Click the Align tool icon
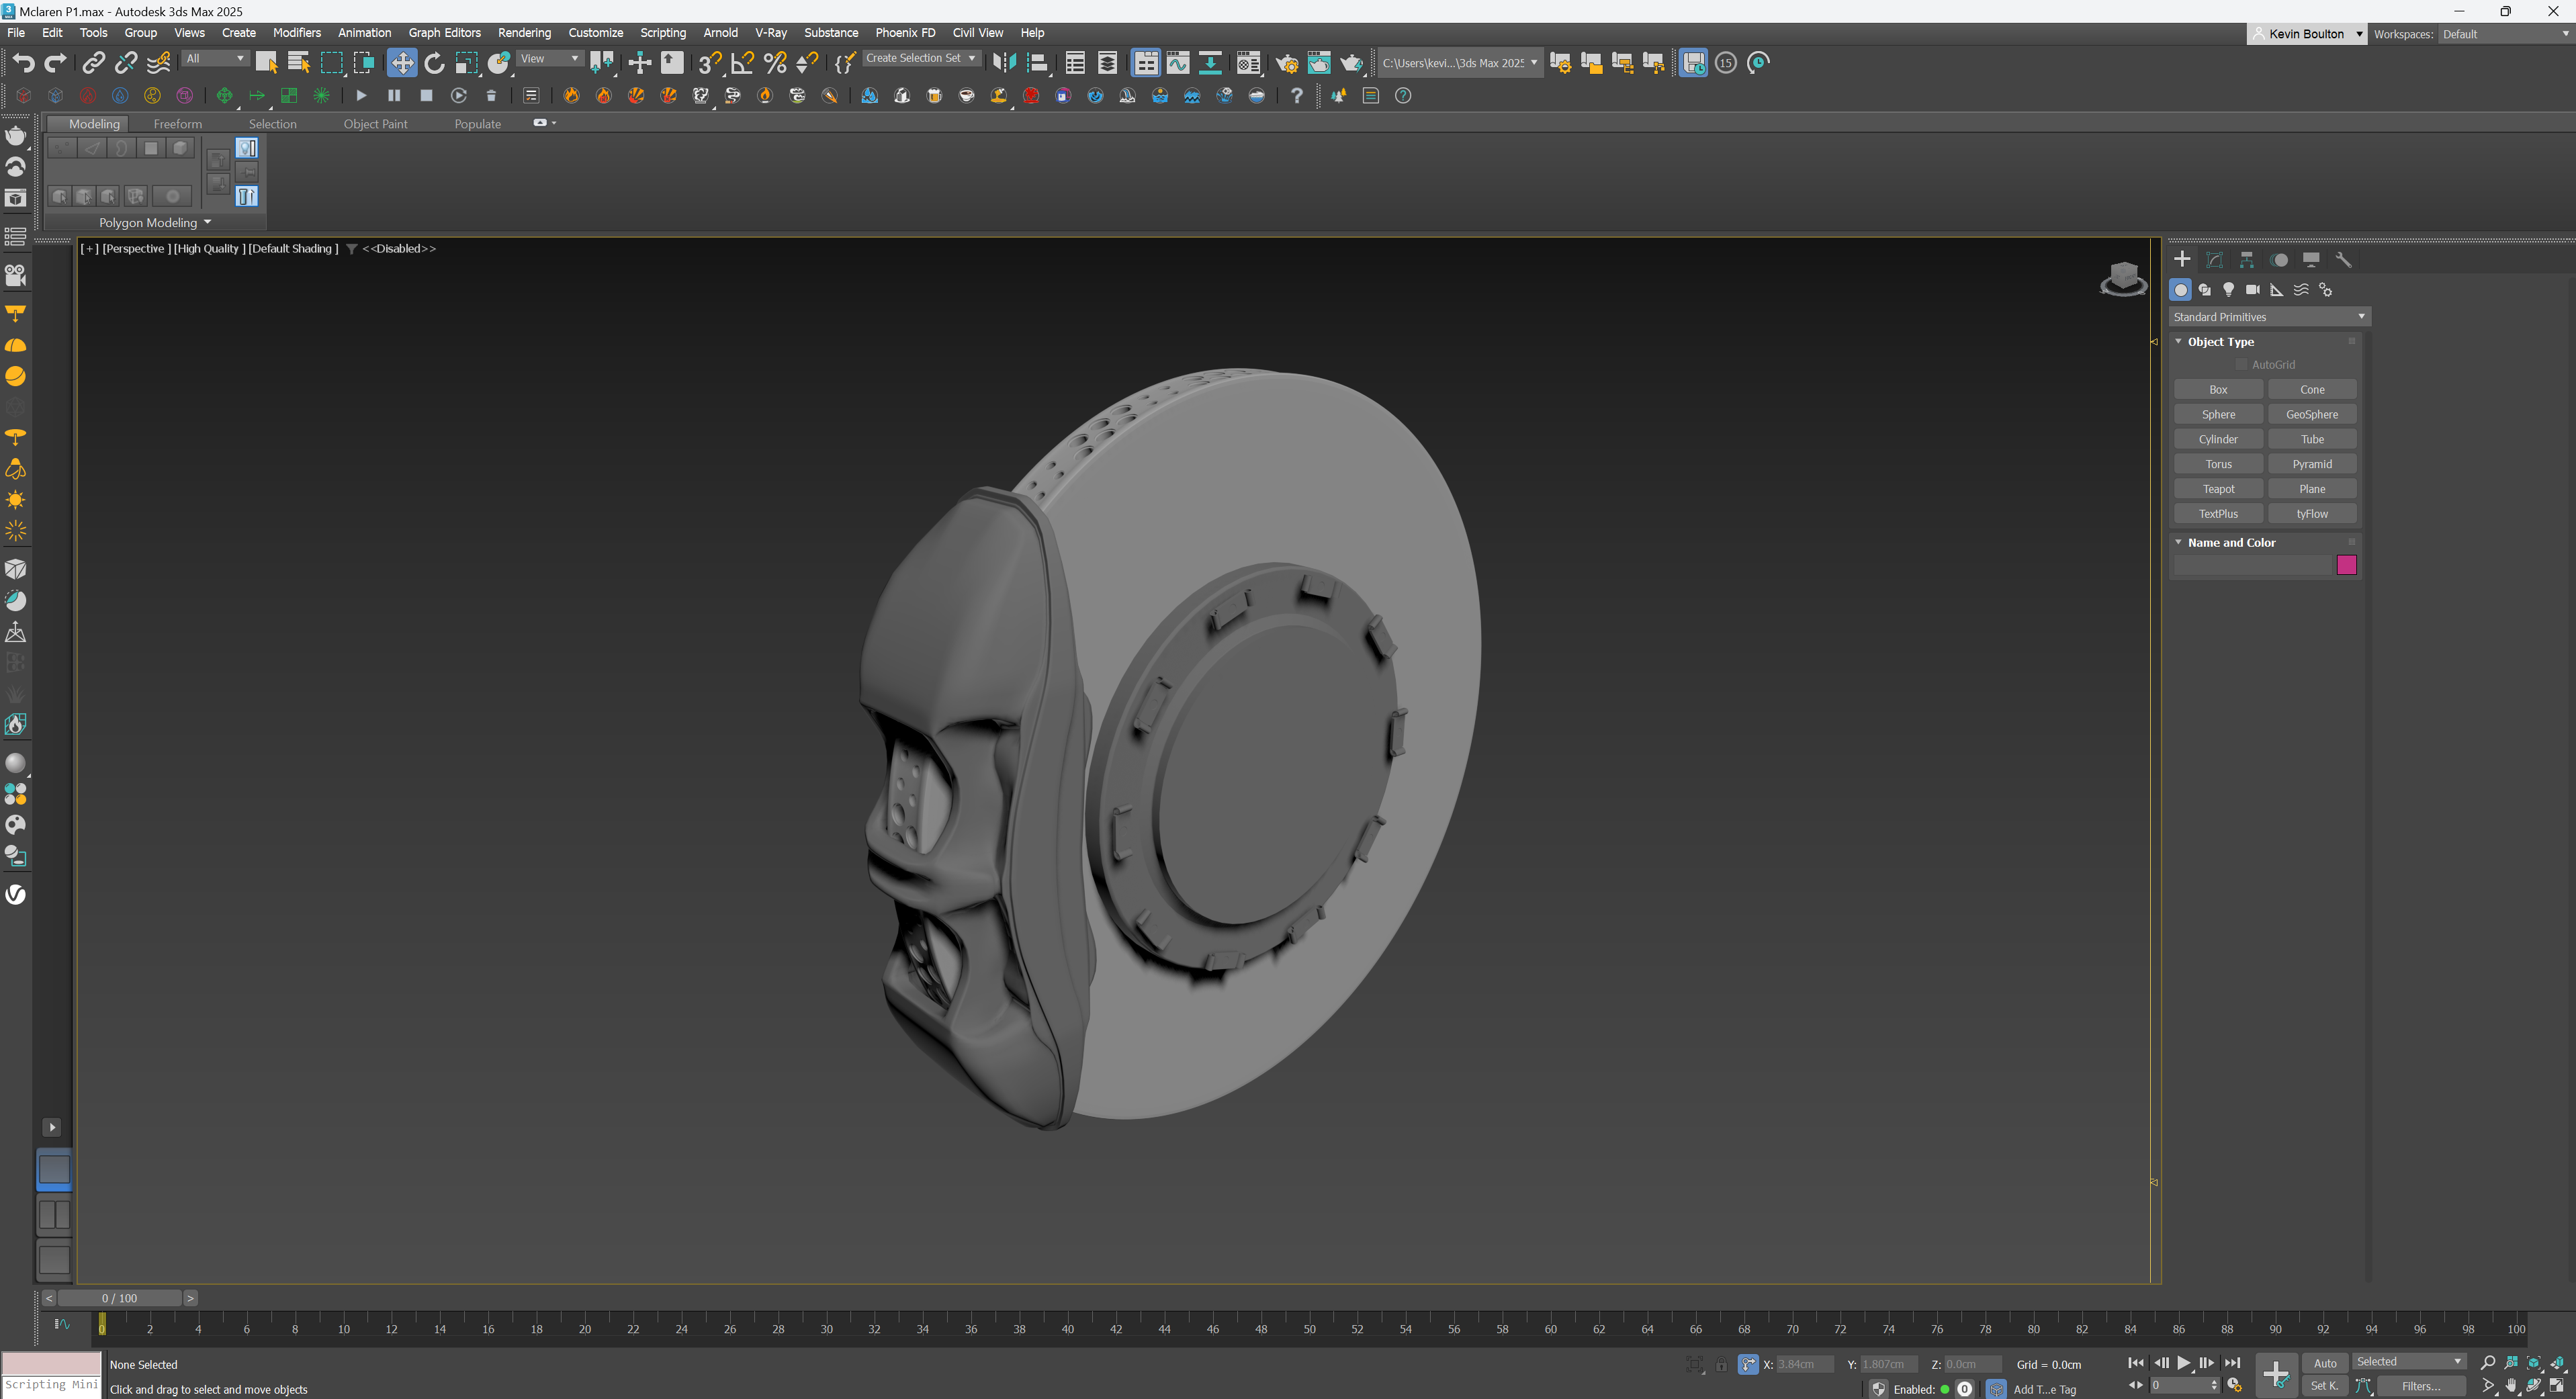 coord(1037,63)
